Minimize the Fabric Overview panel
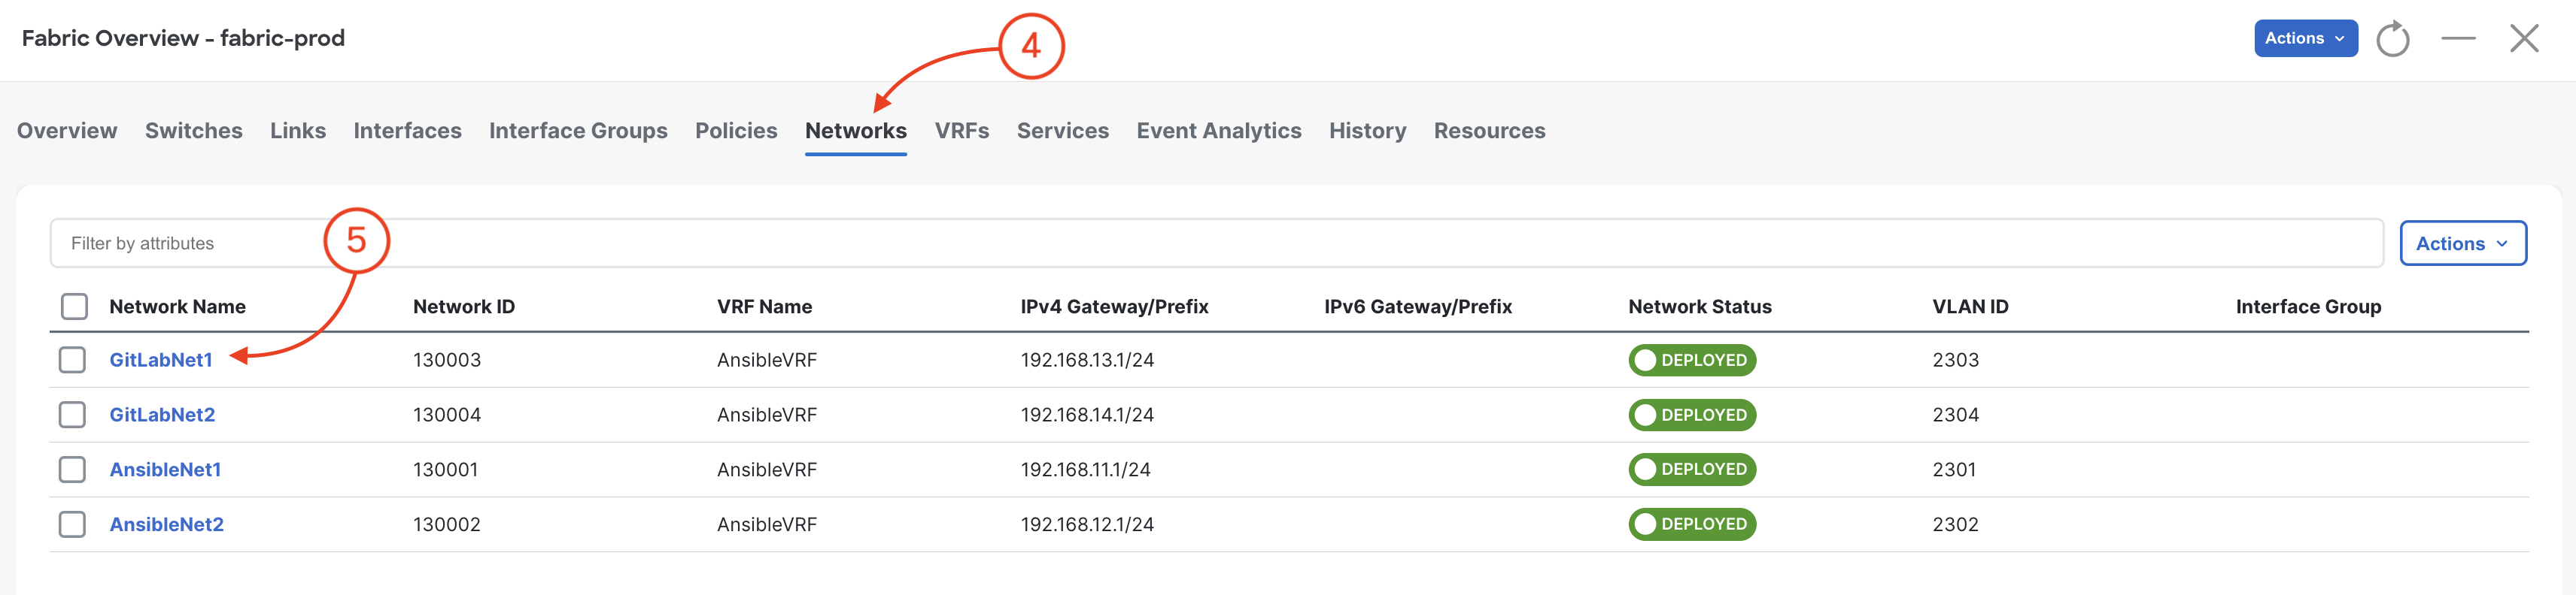2576x595 pixels. click(x=2458, y=38)
